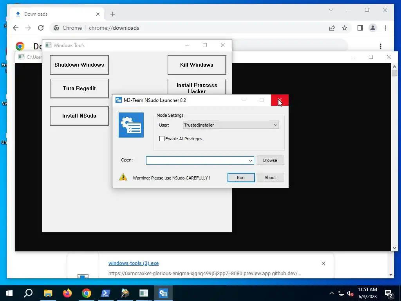Click Chrome page scrollbar down arrow

(390, 275)
